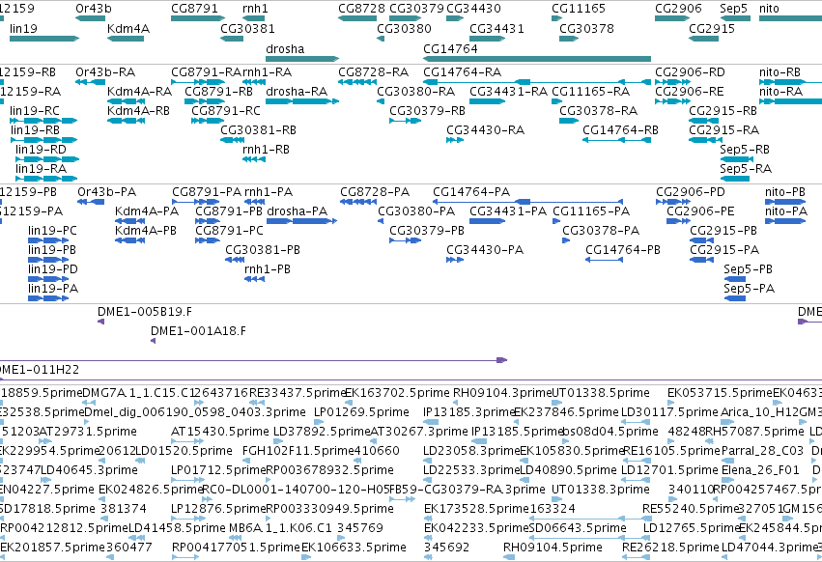Viewport: 822px width, 562px height.
Task: Select transcript drosha-RA
Action: [302, 101]
